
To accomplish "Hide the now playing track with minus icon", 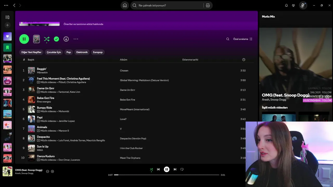I will [48, 171].
